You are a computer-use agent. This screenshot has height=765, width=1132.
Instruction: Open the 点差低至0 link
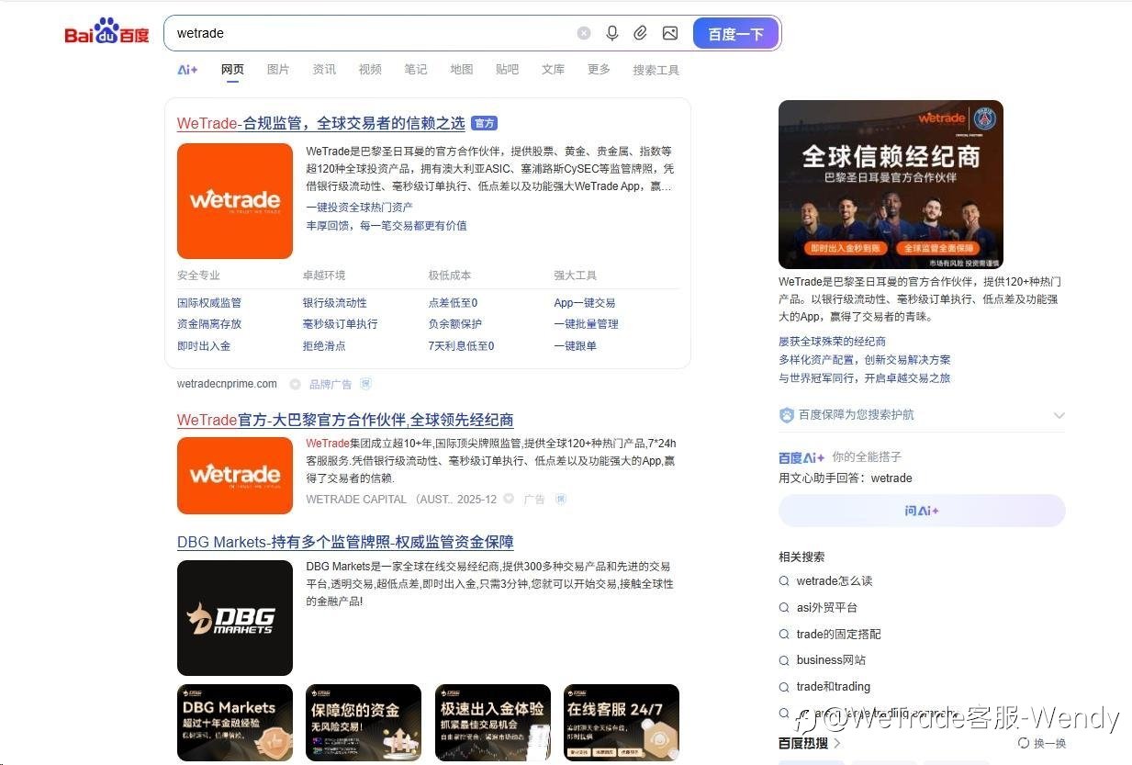(x=453, y=303)
